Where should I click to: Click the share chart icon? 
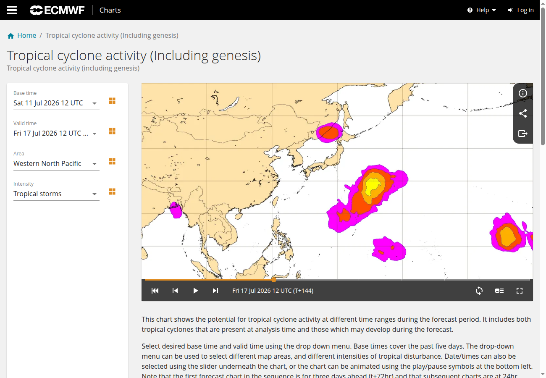click(x=523, y=113)
